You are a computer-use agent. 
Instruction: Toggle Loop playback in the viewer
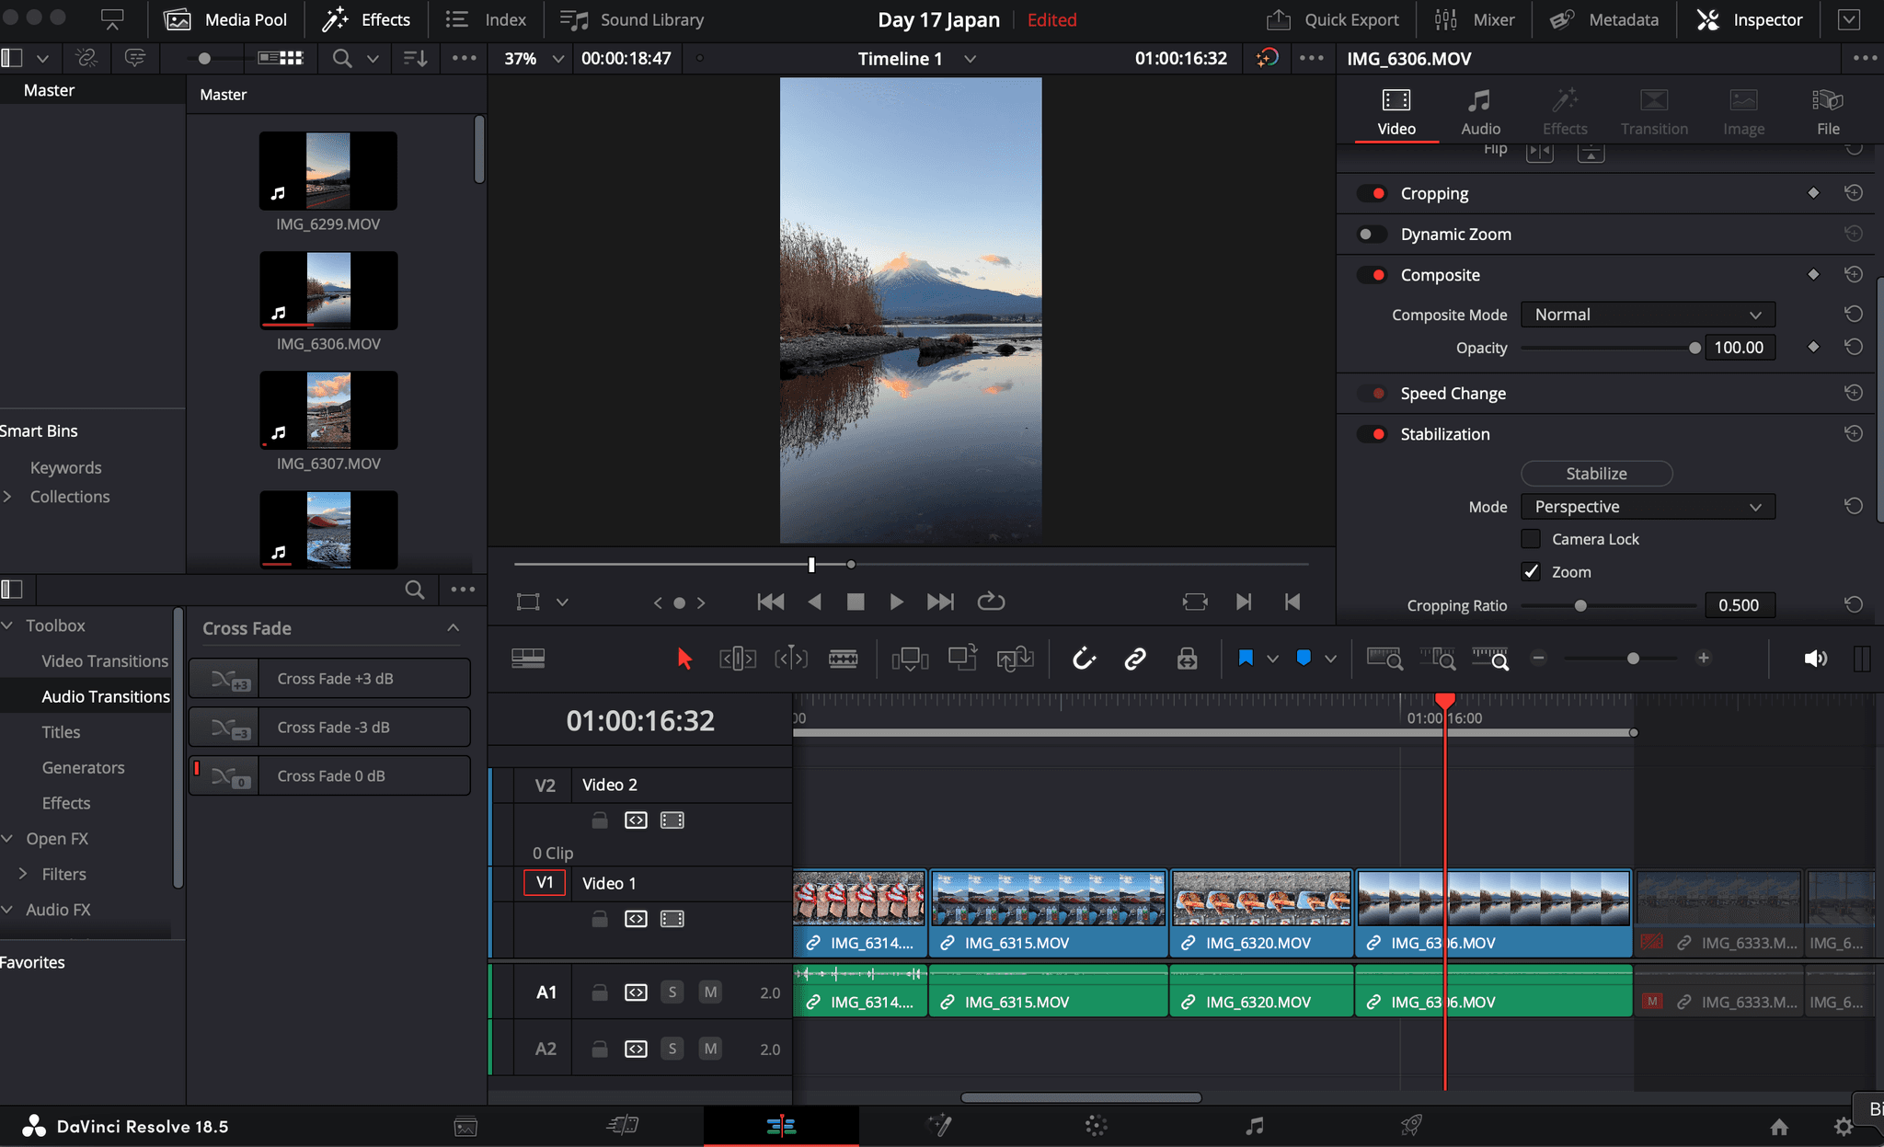pyautogui.click(x=991, y=602)
